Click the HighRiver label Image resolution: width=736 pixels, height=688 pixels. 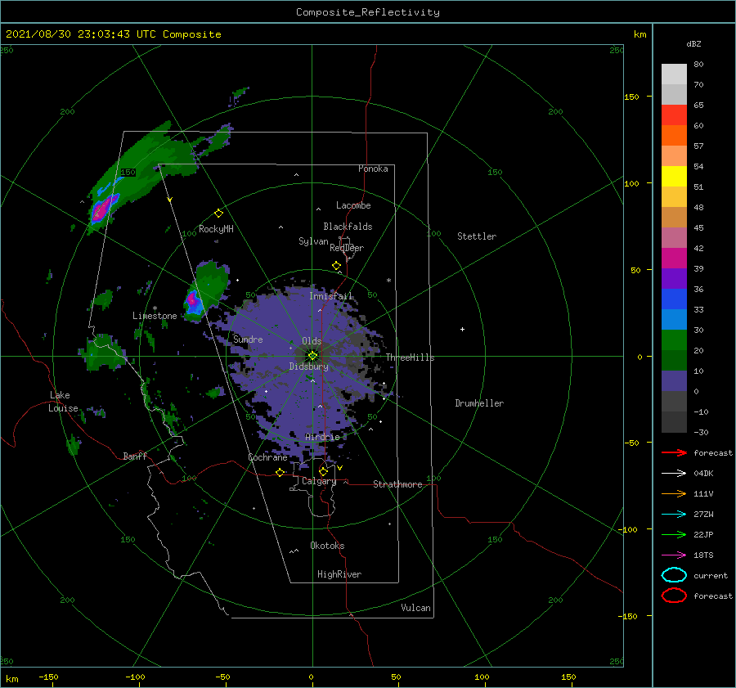pyautogui.click(x=339, y=574)
